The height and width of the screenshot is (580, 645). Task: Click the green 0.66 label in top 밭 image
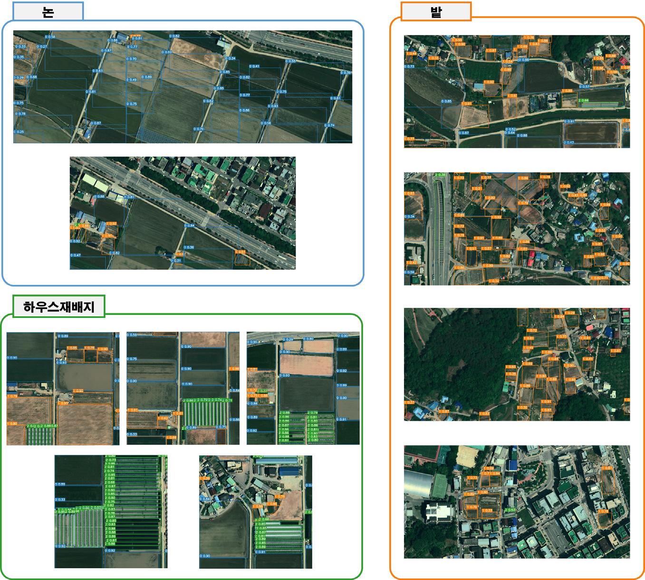pos(584,100)
